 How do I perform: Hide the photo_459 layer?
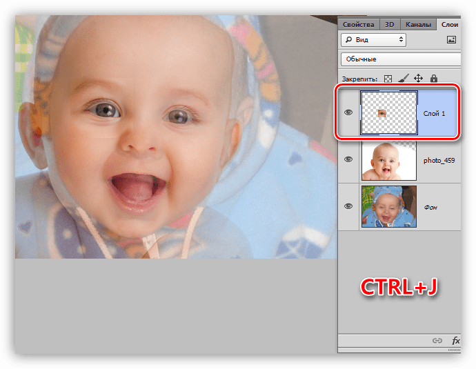348,159
